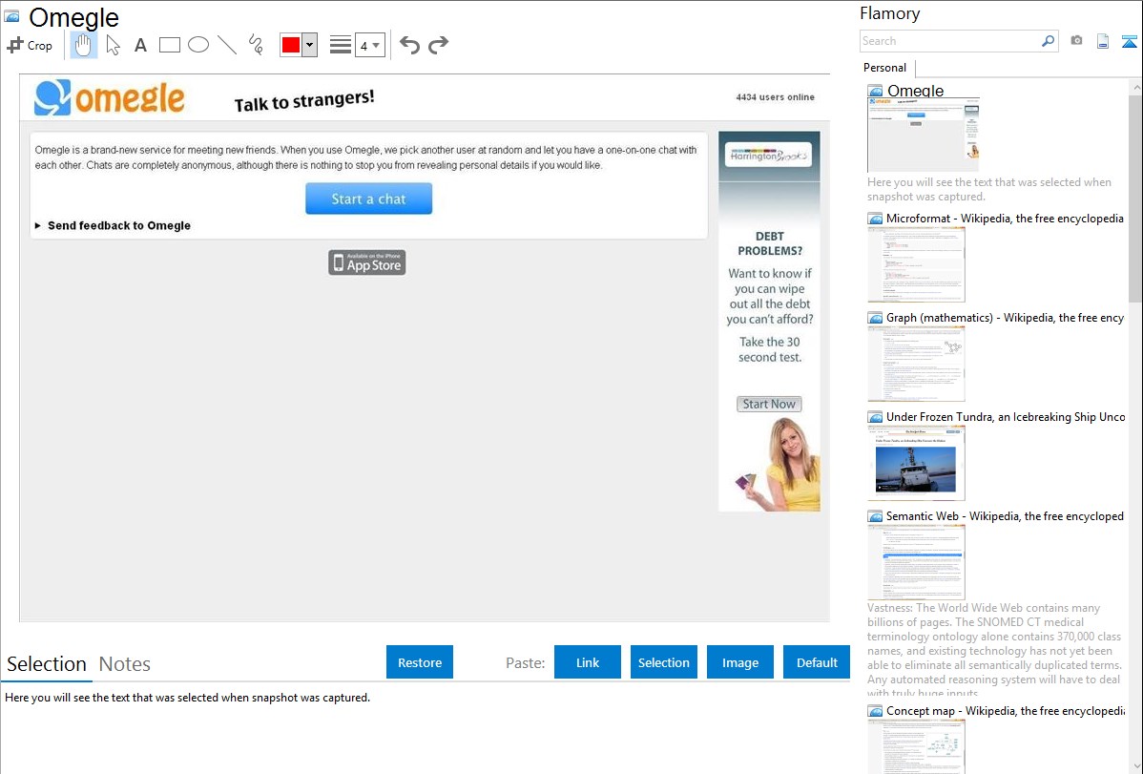The height and width of the screenshot is (774, 1143).
Task: Undo the last annotation
Action: coord(409,45)
